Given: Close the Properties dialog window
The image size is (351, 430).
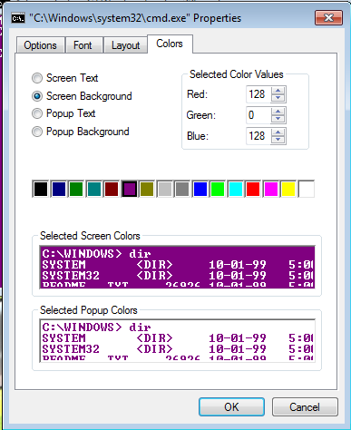Looking at the screenshot, I should pyautogui.click(x=328, y=18).
